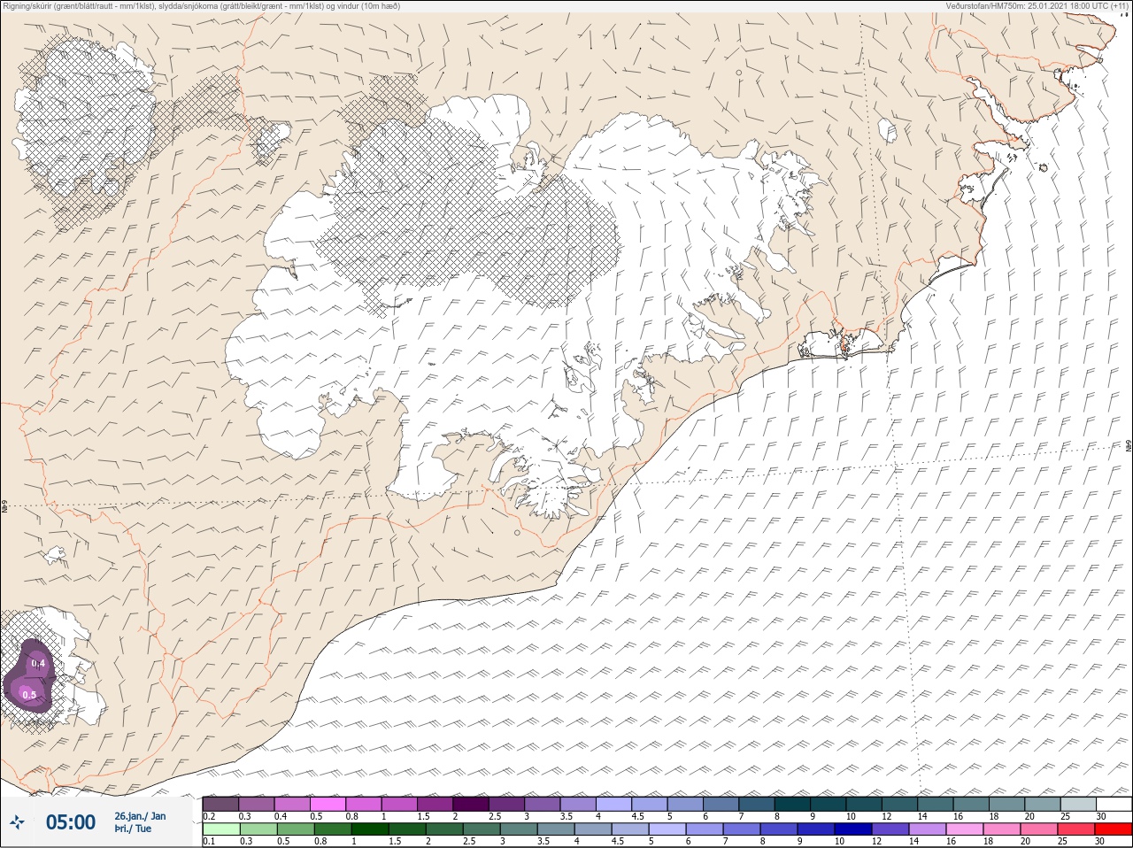Click the 0.1 label in the lower legend row

[x=209, y=842]
